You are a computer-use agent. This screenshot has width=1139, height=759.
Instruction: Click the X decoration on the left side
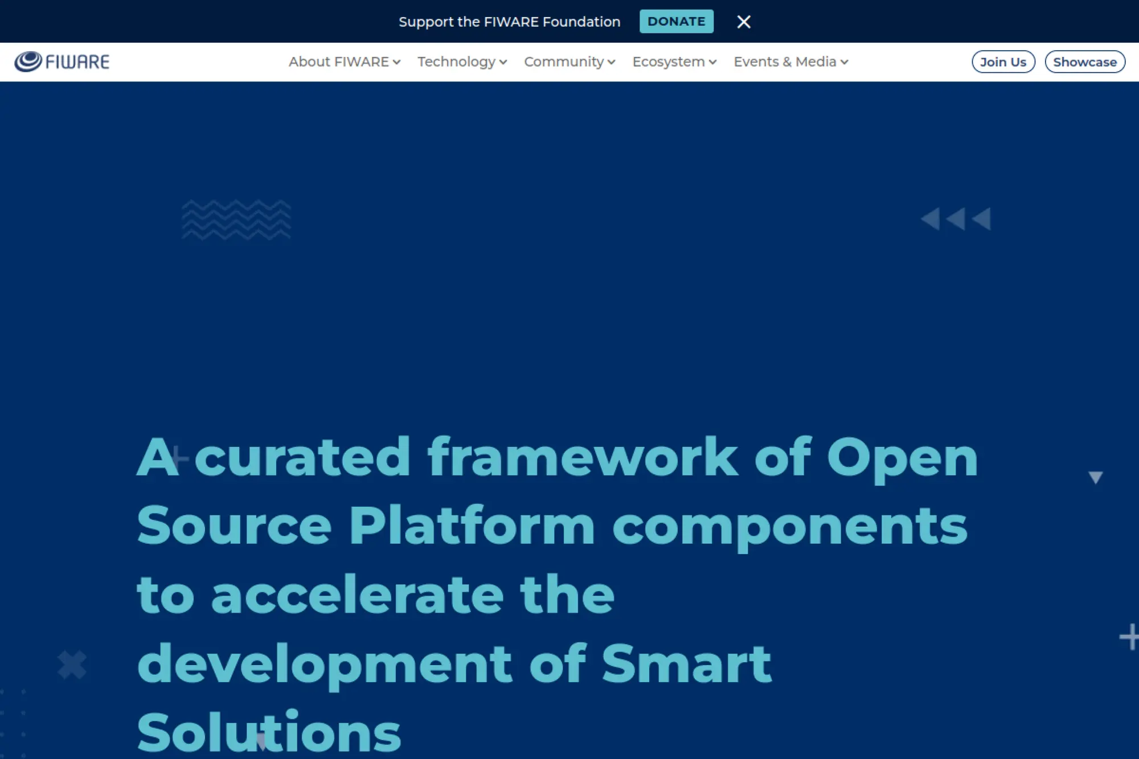tap(71, 664)
